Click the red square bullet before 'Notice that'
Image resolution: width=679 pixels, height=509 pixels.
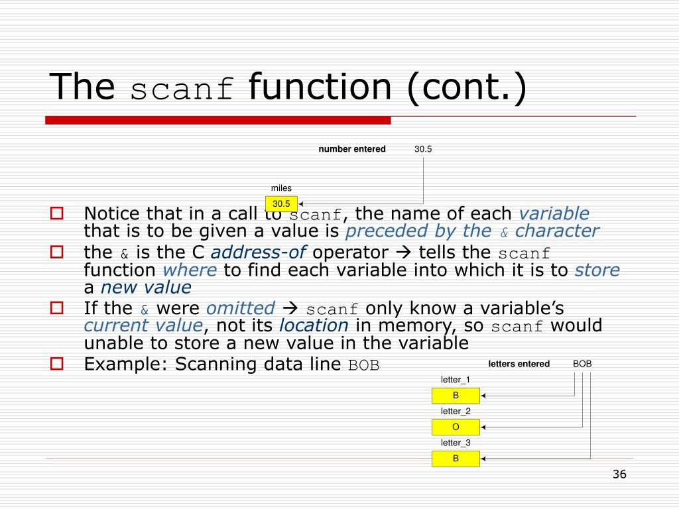coord(57,213)
